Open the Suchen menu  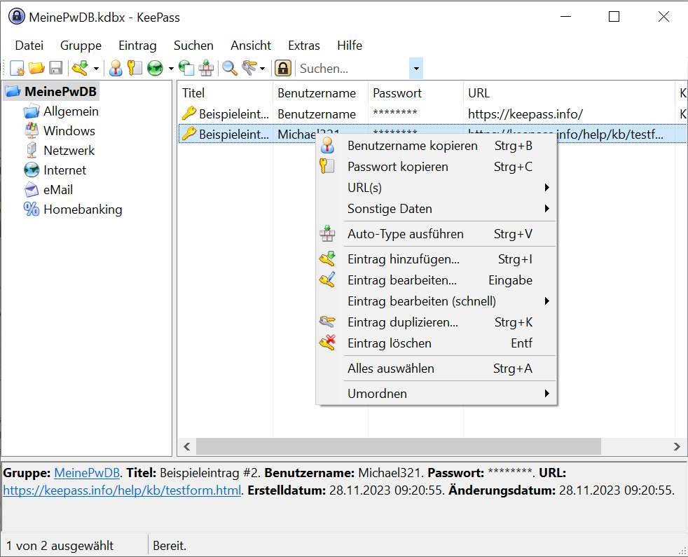193,46
